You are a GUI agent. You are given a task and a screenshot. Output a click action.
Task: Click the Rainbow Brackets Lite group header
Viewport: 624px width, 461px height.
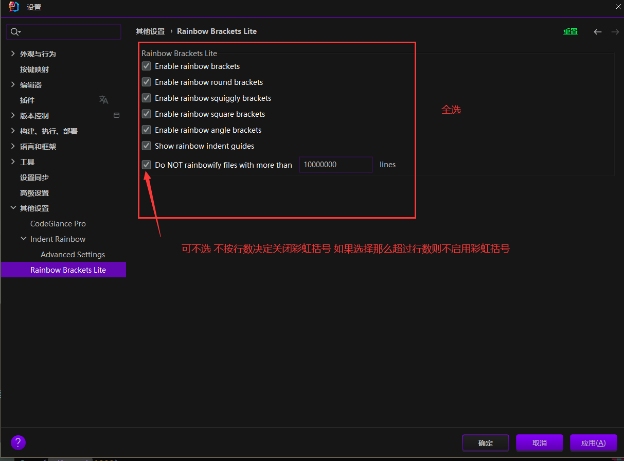179,53
